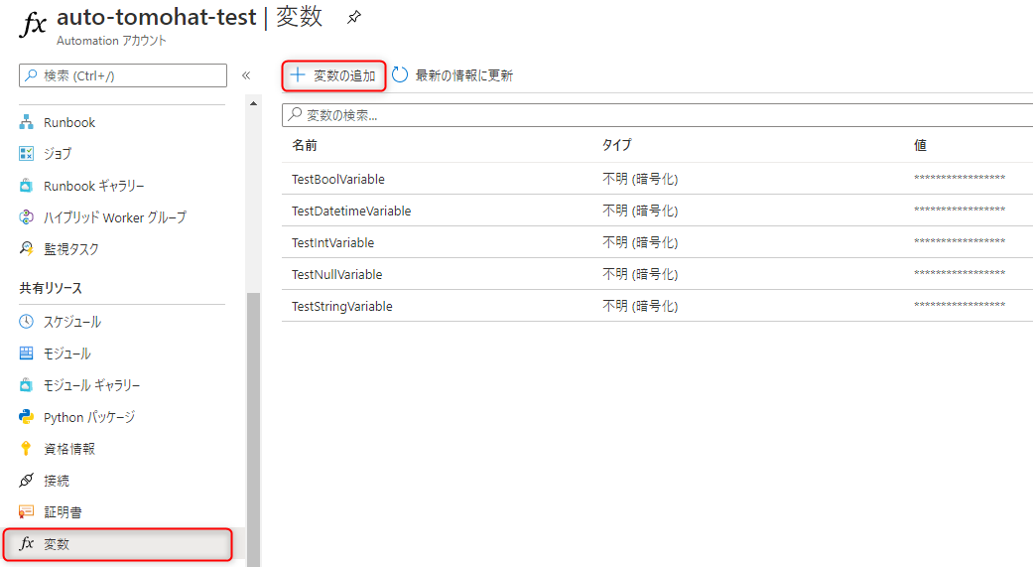
Task: Click masked value of TestIntVariable row
Action: 960,241
